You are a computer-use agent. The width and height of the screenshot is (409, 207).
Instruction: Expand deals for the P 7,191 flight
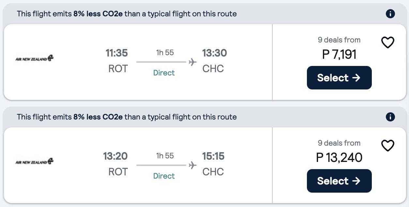339,40
